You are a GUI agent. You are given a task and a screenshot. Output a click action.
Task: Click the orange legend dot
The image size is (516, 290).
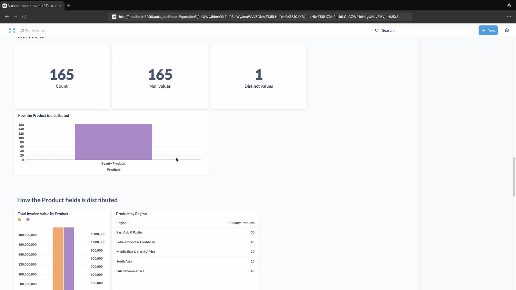point(19,220)
